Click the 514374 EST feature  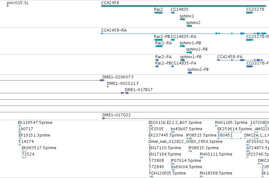click(x=20, y=145)
